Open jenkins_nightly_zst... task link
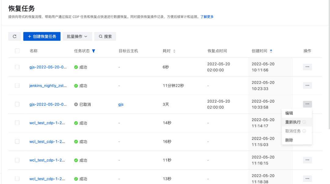This screenshot has width=330, height=184. (x=48, y=86)
